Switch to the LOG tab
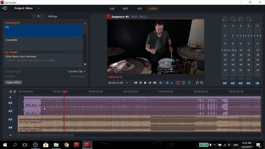The image size is (265, 149). (112, 9)
